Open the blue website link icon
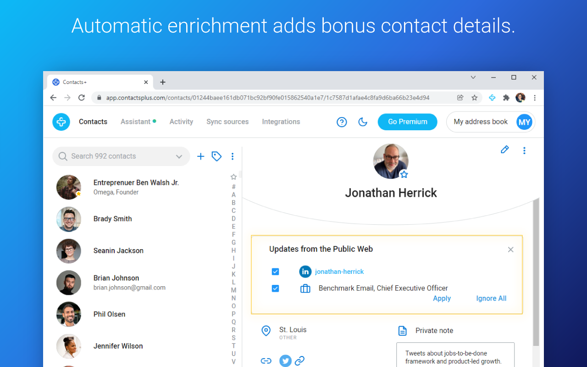This screenshot has height=367, width=587. pyautogui.click(x=299, y=361)
